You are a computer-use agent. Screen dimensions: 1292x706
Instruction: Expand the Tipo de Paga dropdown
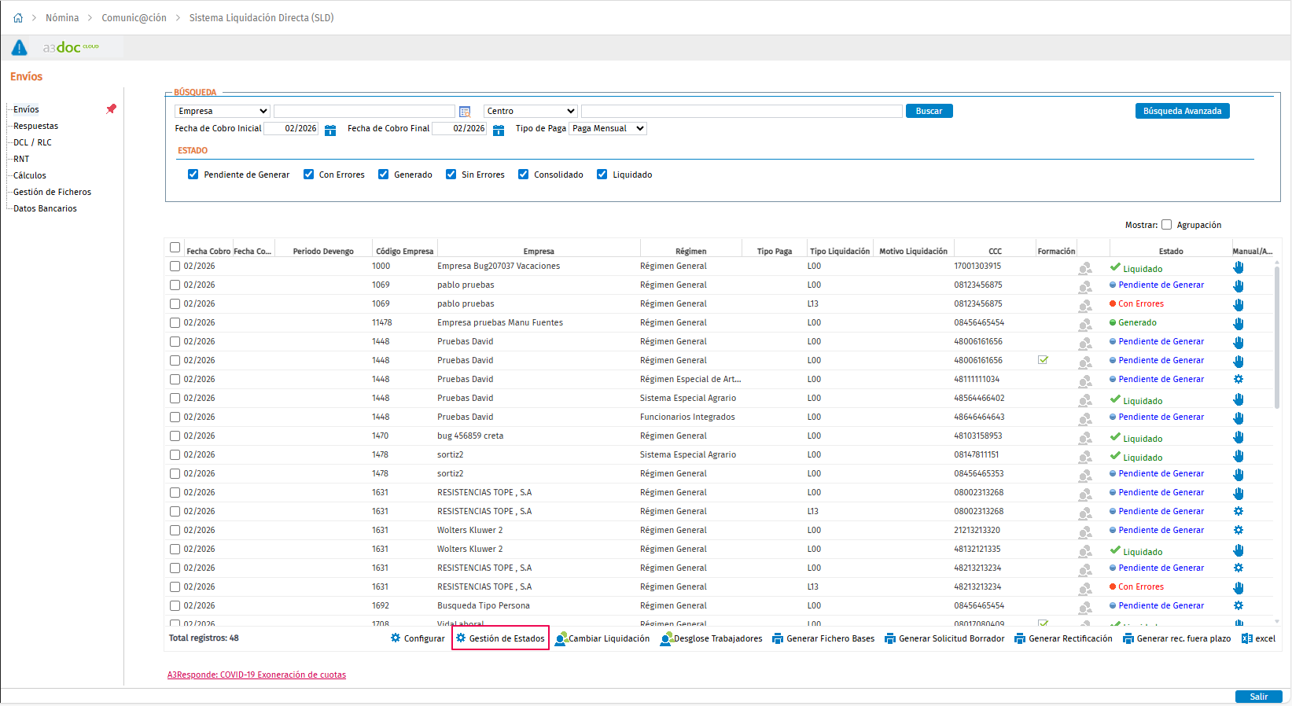tap(608, 129)
